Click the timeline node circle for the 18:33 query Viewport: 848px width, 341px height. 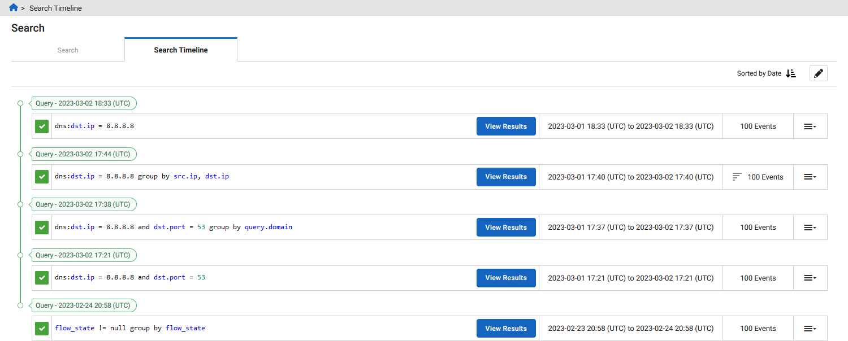coord(20,103)
